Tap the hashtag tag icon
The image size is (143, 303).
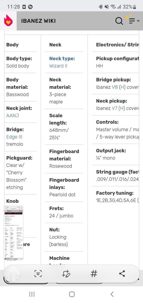(x=94, y=274)
